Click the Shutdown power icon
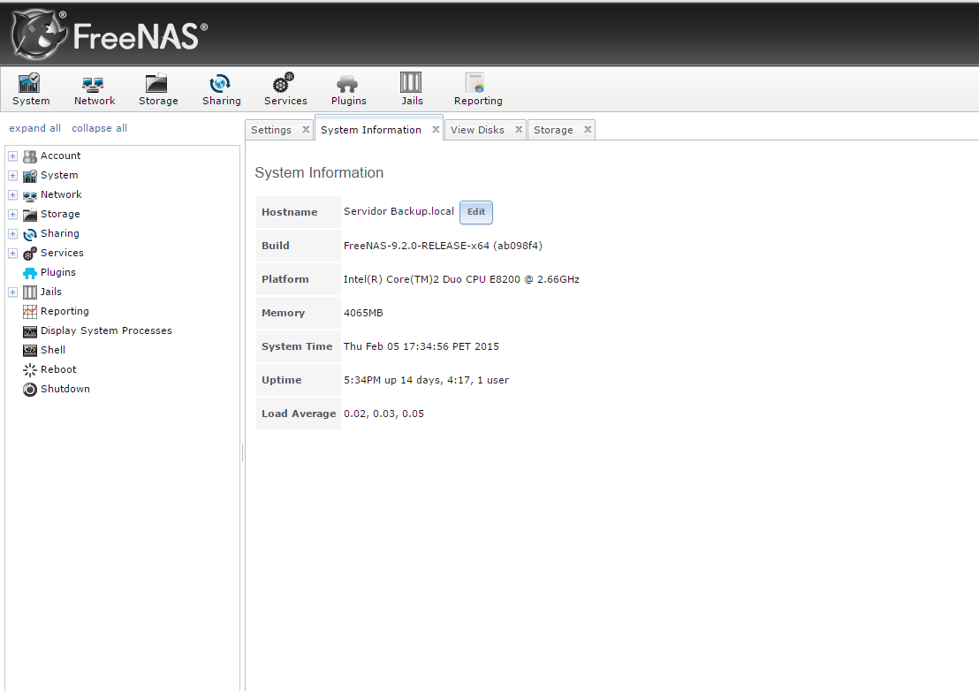The width and height of the screenshot is (979, 691). pos(30,390)
